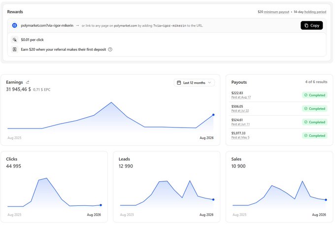Click the $0.01 per click reward text
This screenshot has height=225, width=335.
point(32,40)
